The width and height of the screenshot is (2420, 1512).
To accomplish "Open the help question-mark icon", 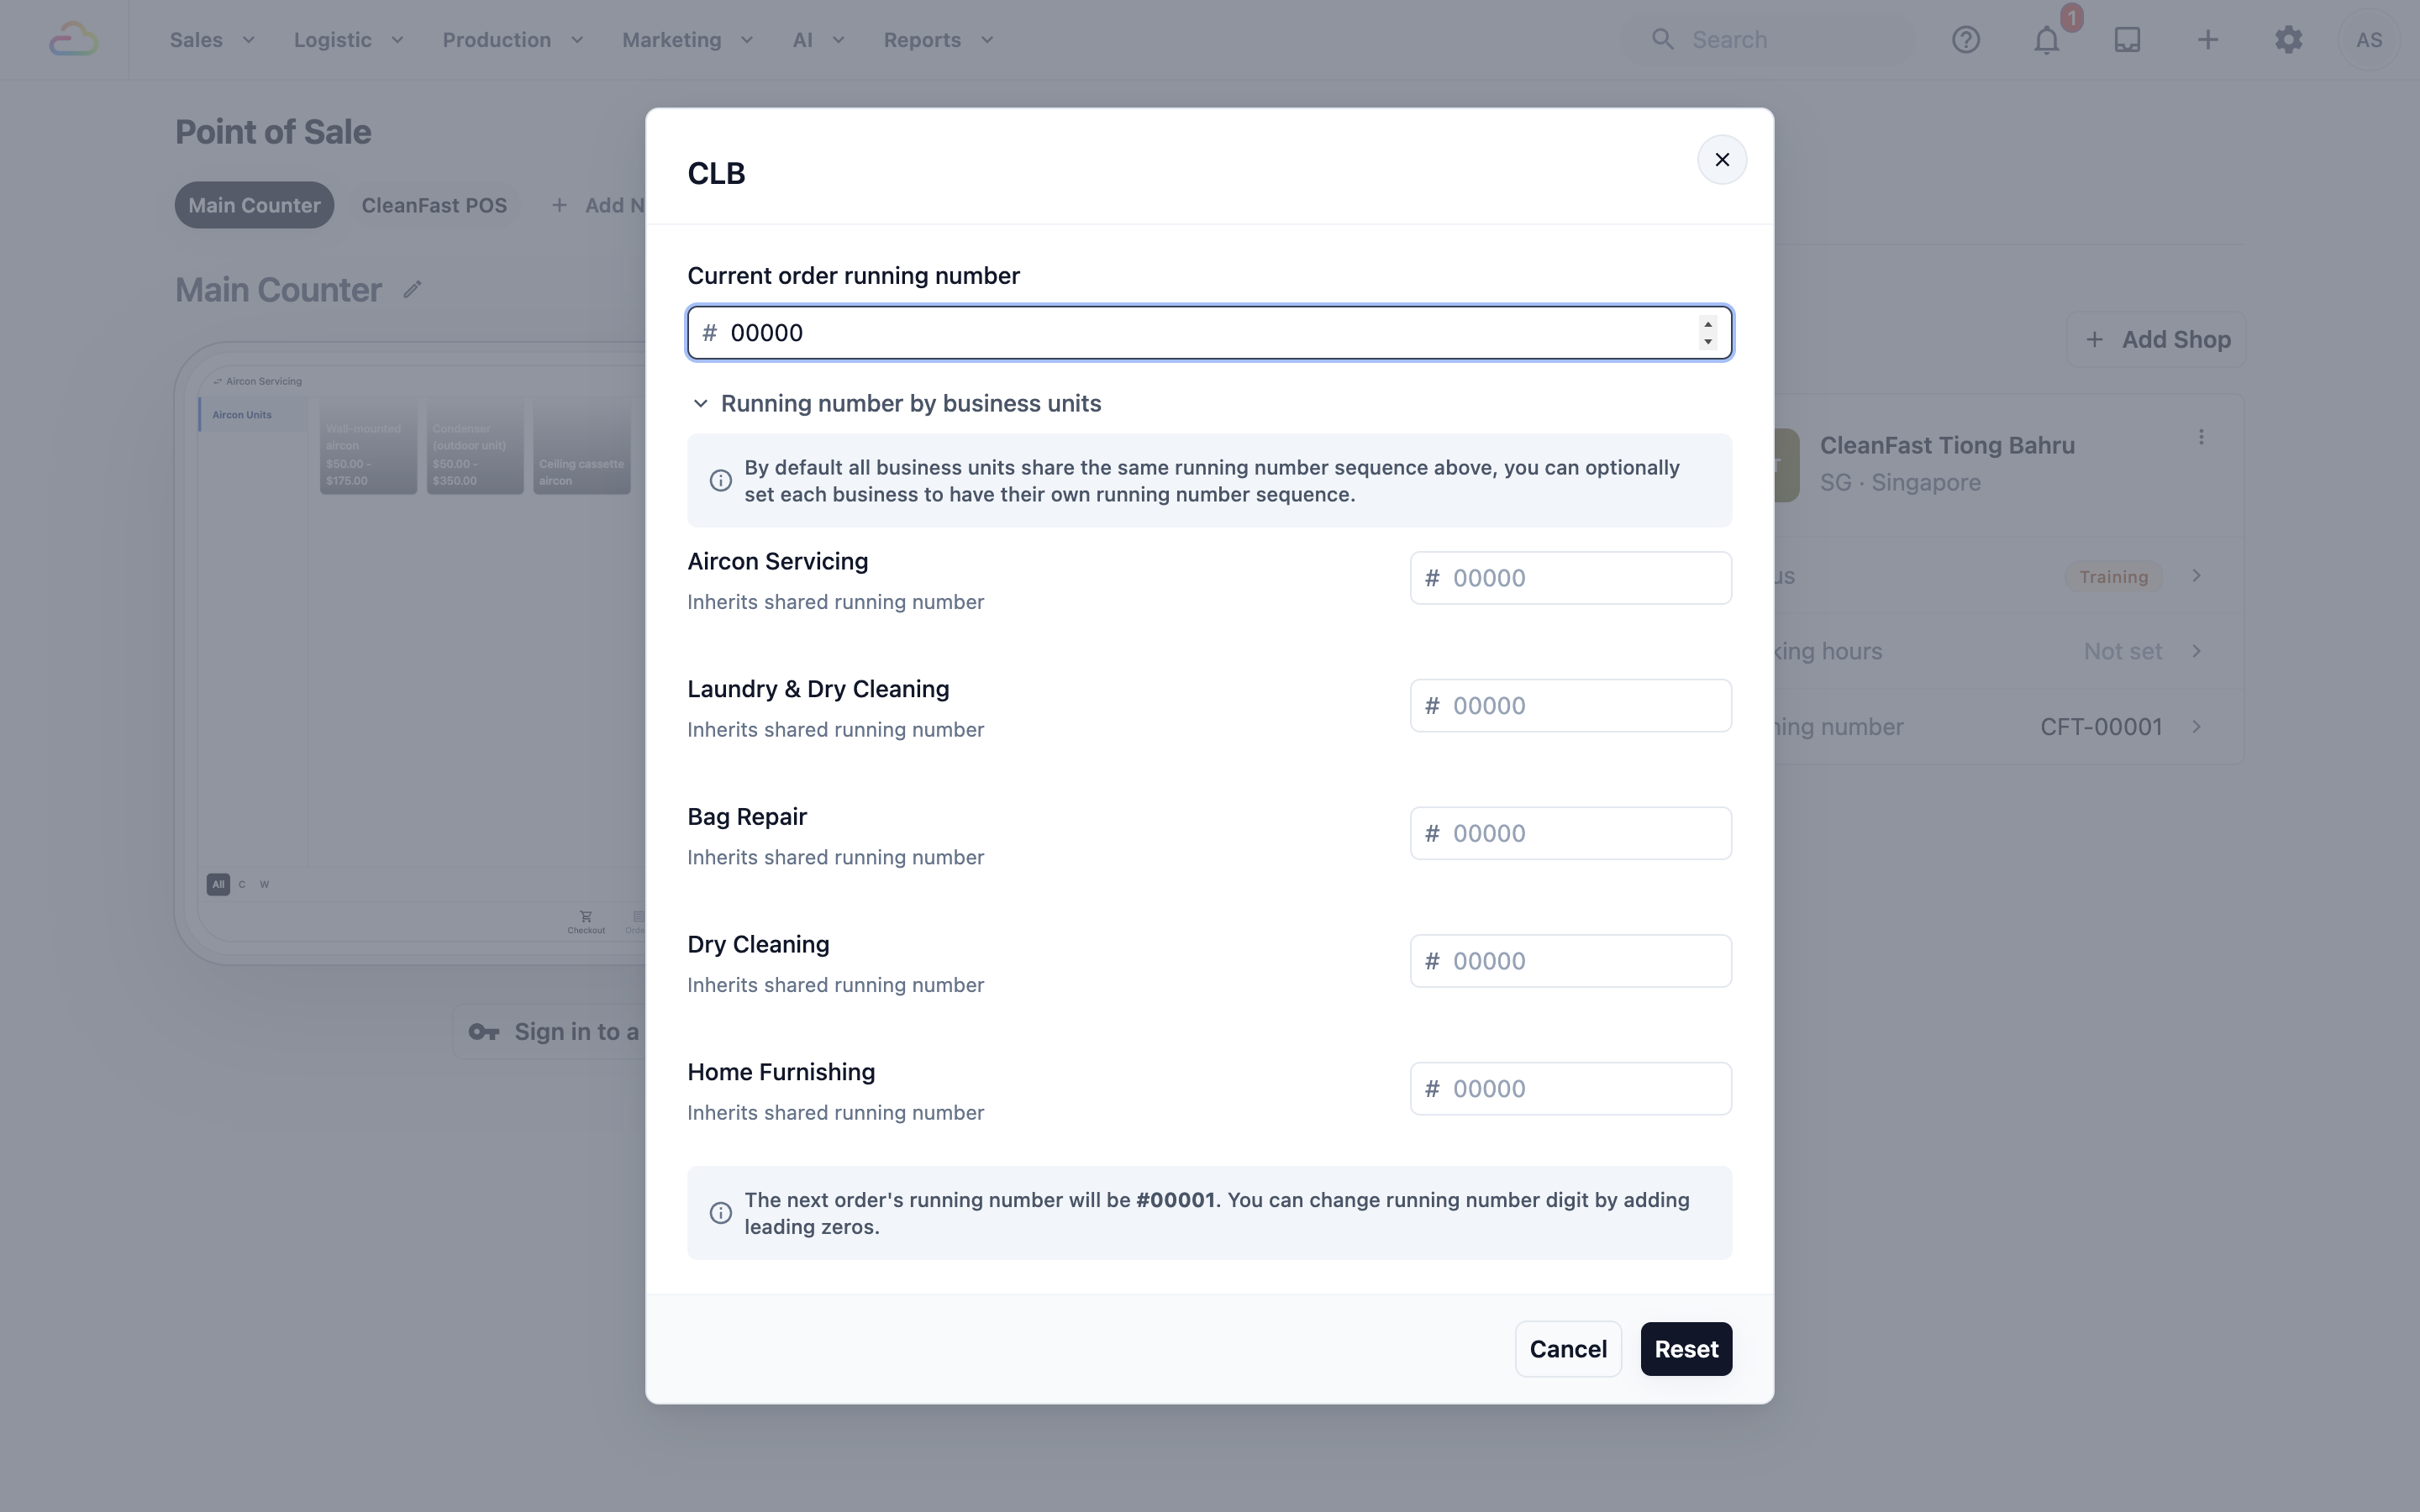I will 1965,40.
